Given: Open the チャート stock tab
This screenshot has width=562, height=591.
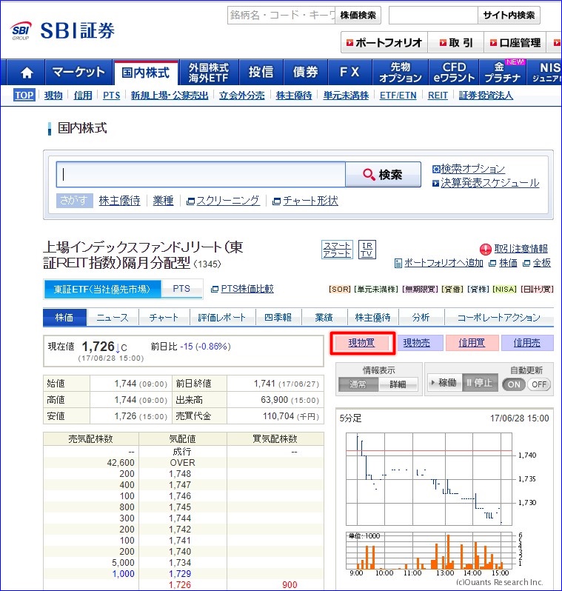Looking at the screenshot, I should [x=164, y=318].
